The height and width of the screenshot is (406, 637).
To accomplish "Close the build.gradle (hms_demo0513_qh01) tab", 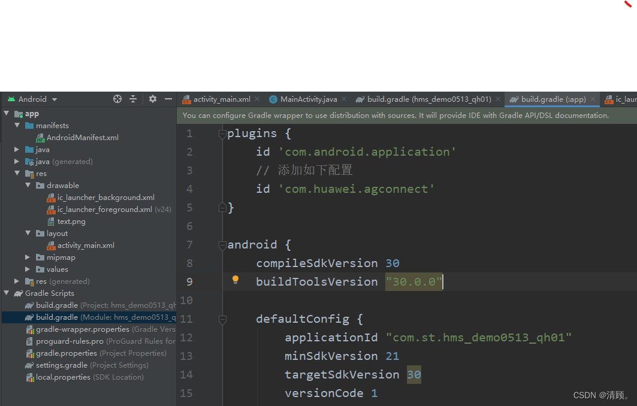I will click(x=497, y=99).
